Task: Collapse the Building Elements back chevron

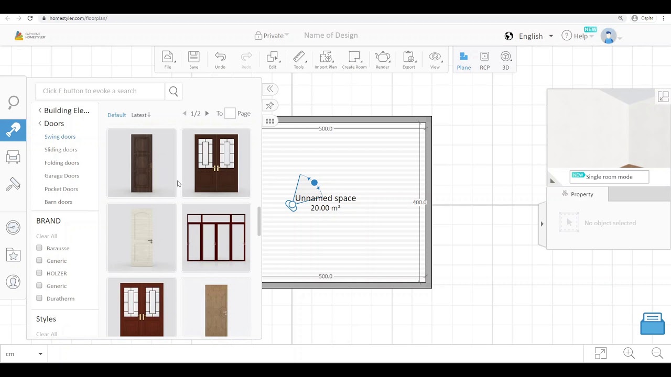Action: pos(40,110)
